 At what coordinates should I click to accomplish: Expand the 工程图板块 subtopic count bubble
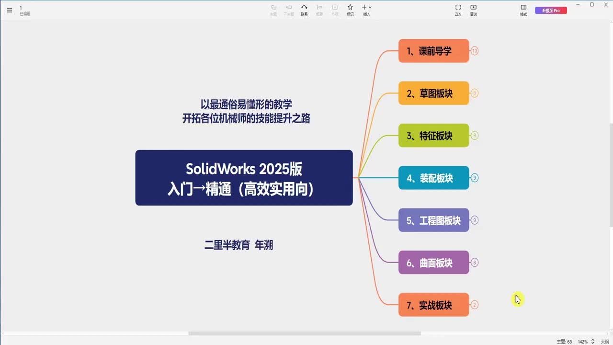coord(475,220)
